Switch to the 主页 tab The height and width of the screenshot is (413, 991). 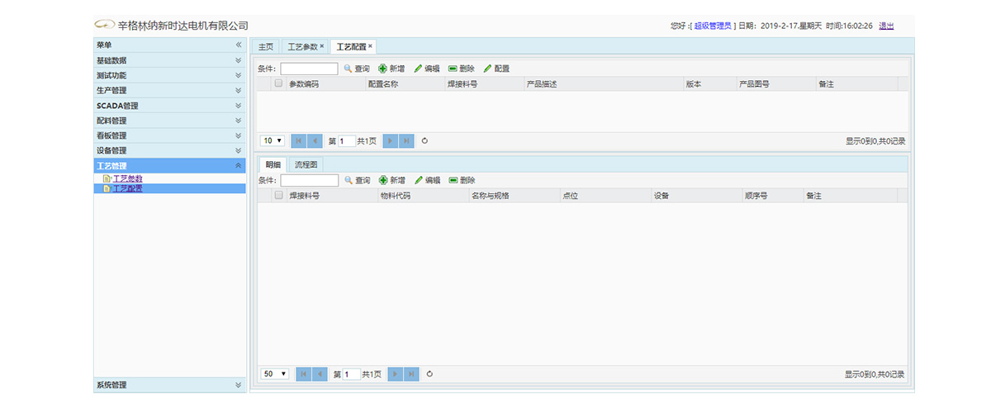265,46
